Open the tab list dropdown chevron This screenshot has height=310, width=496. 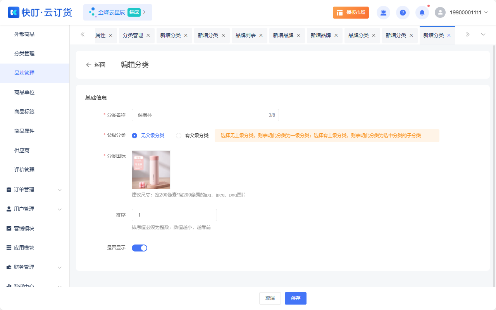[483, 34]
